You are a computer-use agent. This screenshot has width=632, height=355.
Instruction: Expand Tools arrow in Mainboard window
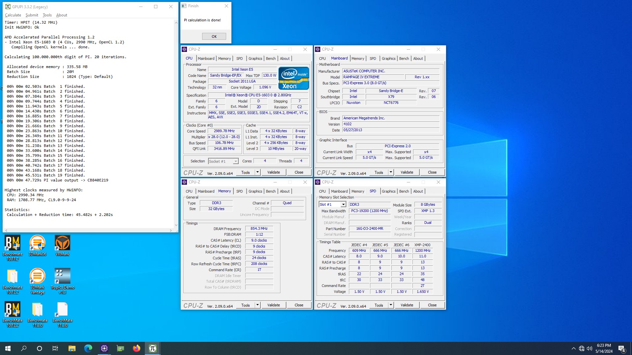click(391, 172)
